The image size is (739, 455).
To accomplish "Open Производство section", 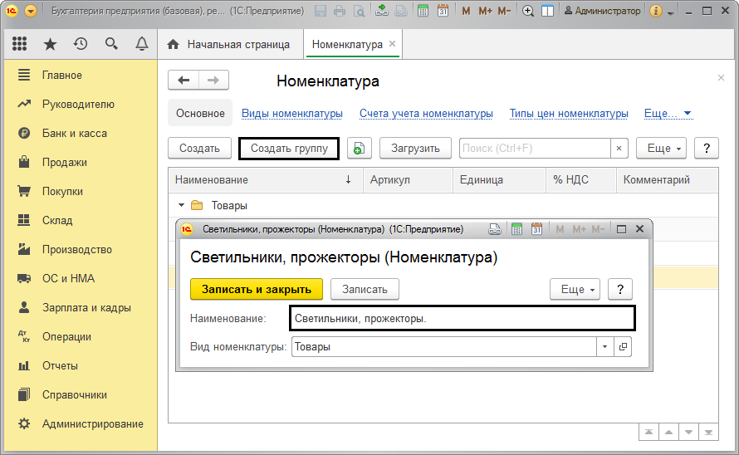I will [x=77, y=249].
